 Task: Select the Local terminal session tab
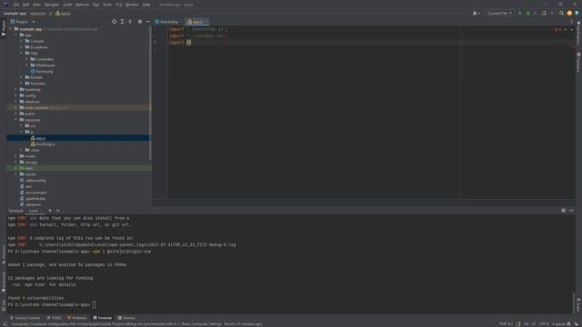(x=34, y=211)
